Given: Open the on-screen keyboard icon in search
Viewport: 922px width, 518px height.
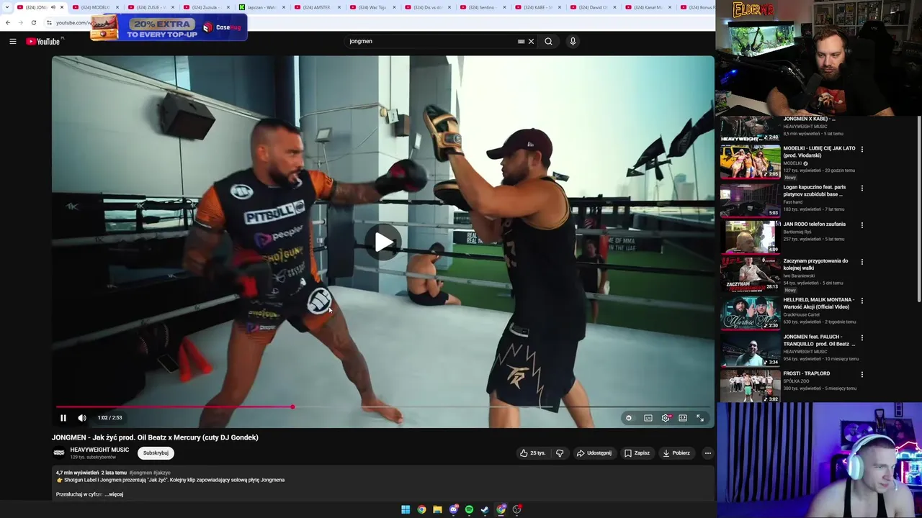Looking at the screenshot, I should point(521,41).
